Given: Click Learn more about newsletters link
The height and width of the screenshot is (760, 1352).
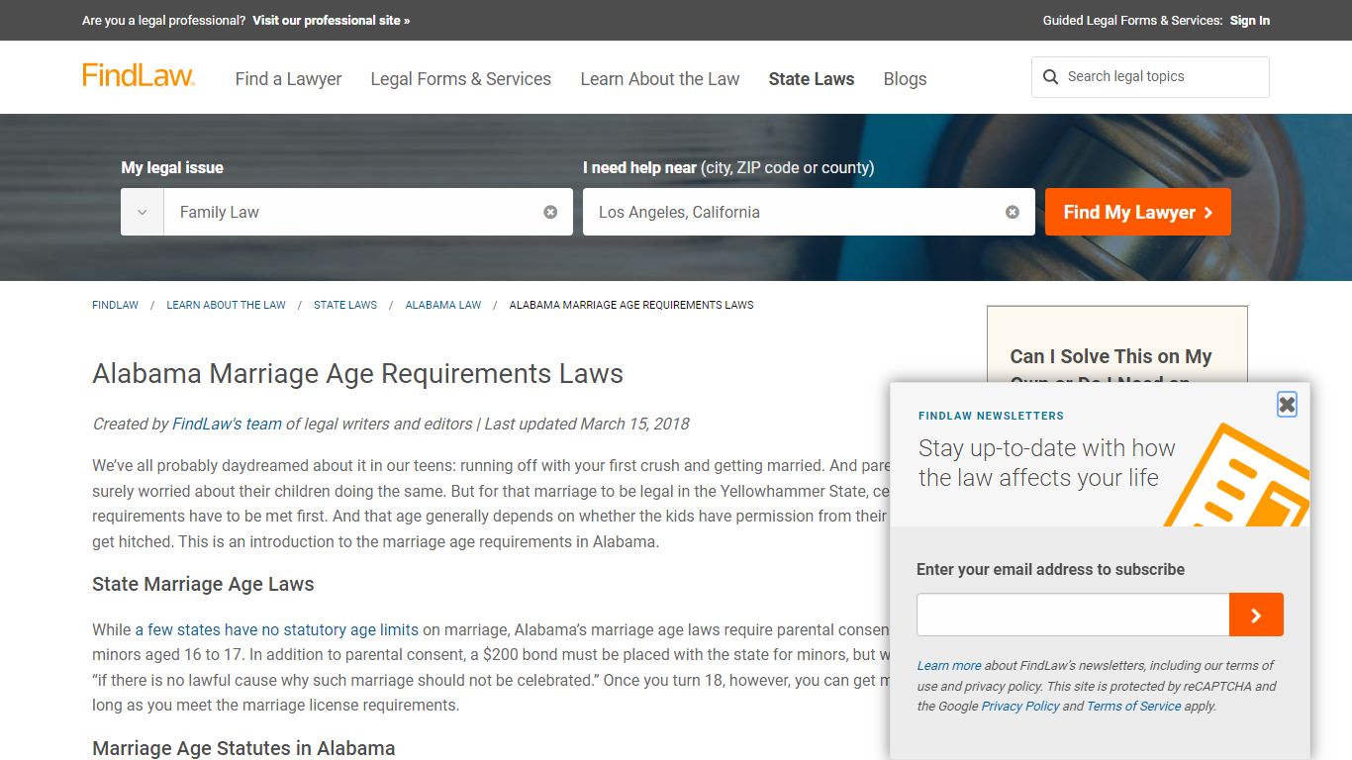Looking at the screenshot, I should (949, 665).
